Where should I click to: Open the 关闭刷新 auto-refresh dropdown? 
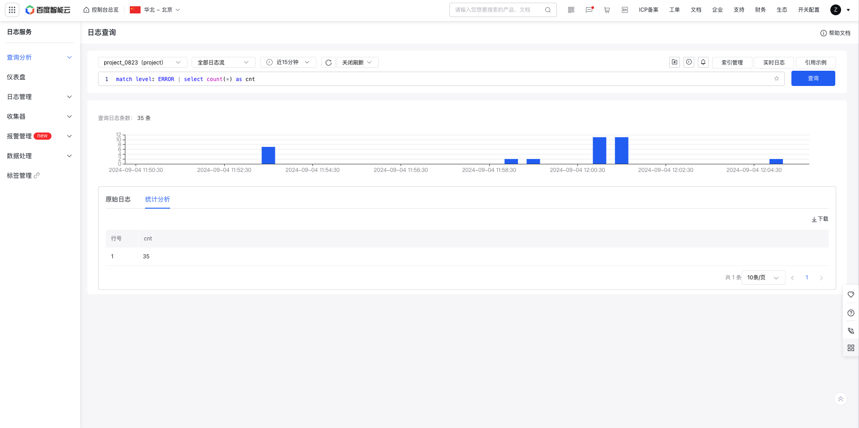pyautogui.click(x=357, y=62)
